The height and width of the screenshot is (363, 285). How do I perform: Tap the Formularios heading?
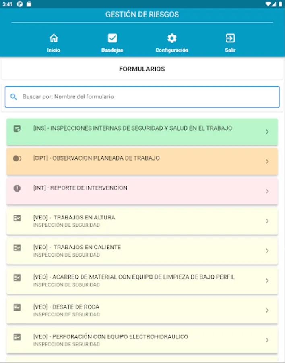tap(142, 69)
